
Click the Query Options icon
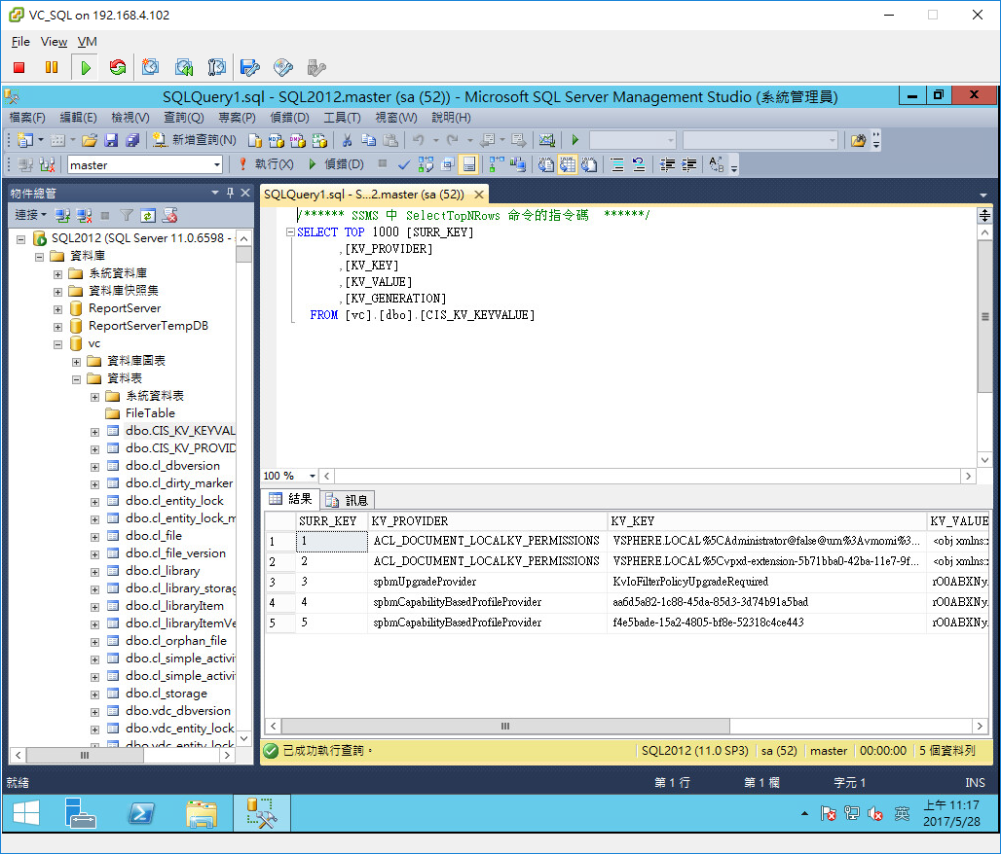coord(448,164)
